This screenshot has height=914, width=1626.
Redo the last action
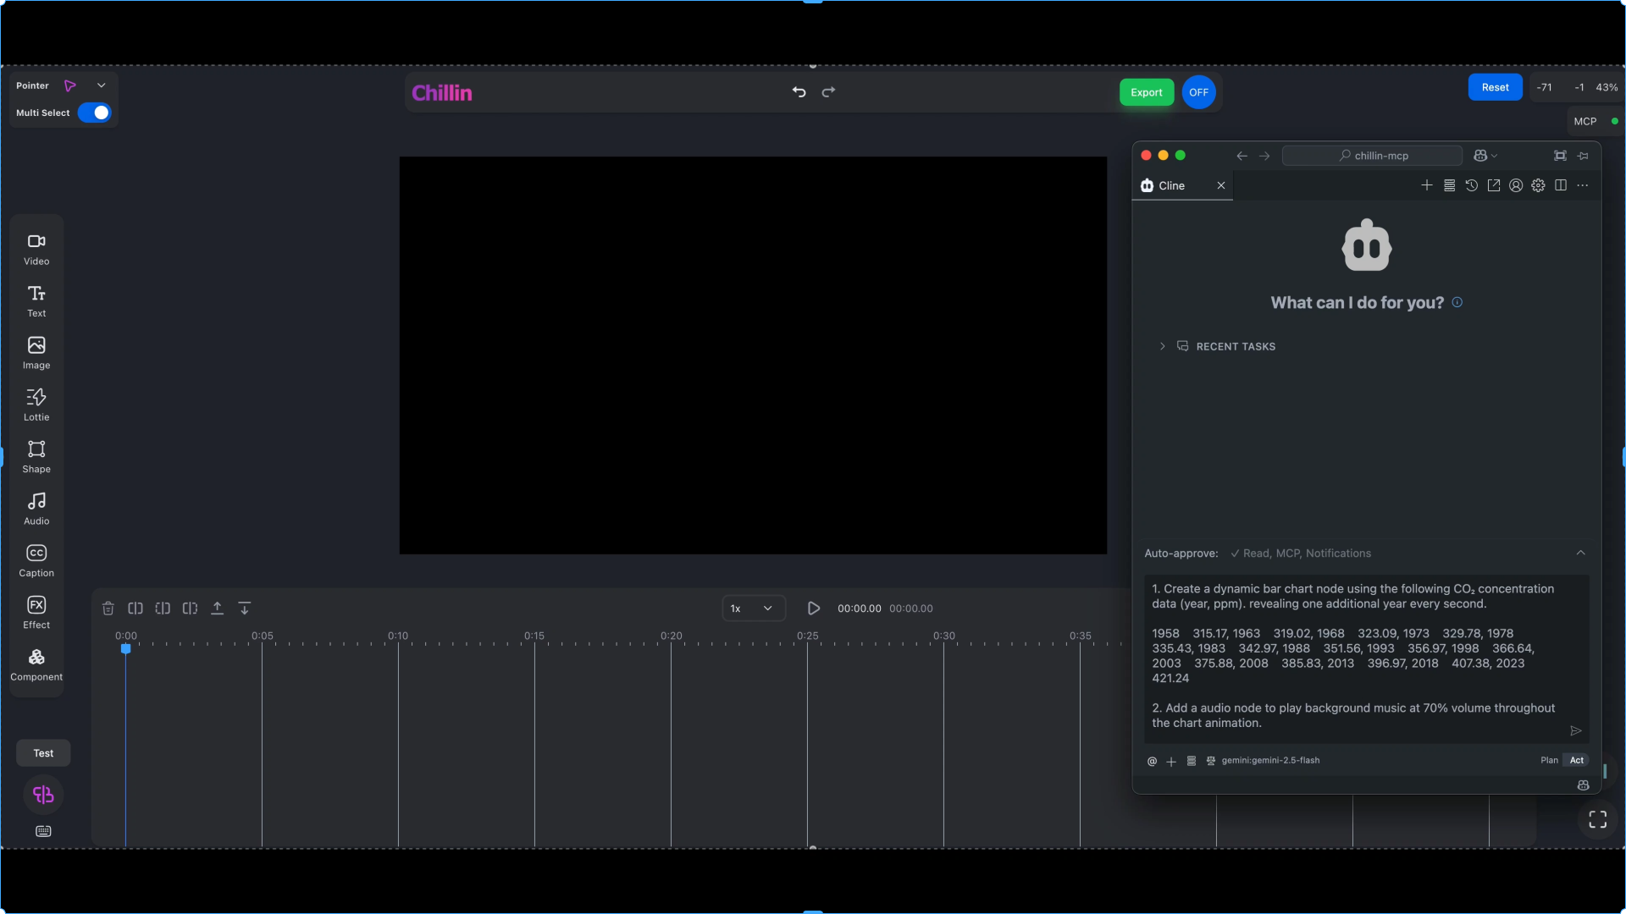pos(828,91)
